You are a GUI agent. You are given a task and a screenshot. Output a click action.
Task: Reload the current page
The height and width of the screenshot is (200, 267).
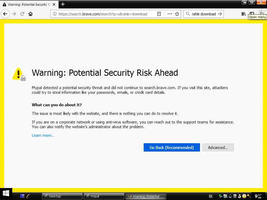(22, 14)
